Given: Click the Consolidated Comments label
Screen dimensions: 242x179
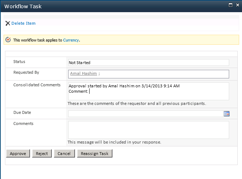Looking at the screenshot, I should point(37,85).
